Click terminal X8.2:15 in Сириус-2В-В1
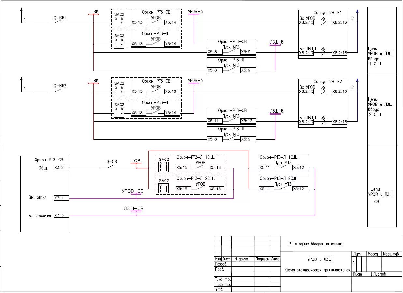The image size is (403, 293). (x=306, y=22)
